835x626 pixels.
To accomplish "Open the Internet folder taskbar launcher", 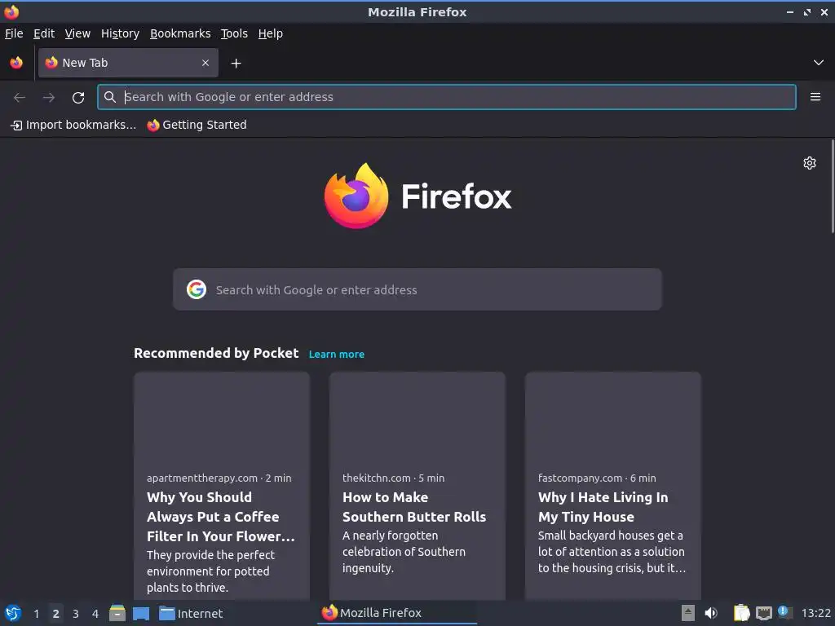I will [191, 613].
